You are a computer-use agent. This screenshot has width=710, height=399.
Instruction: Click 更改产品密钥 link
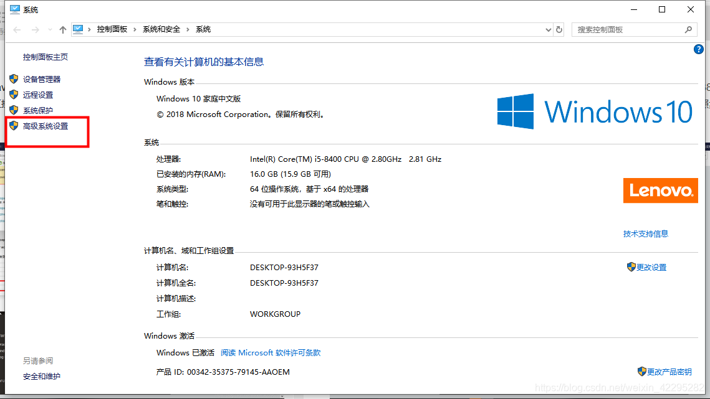click(x=669, y=372)
